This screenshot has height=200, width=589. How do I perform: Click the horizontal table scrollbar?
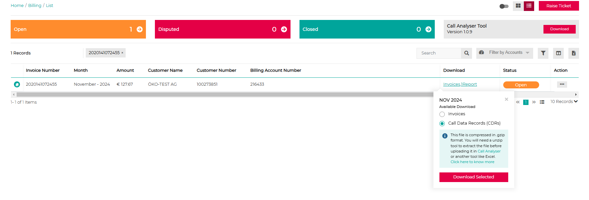(225, 95)
